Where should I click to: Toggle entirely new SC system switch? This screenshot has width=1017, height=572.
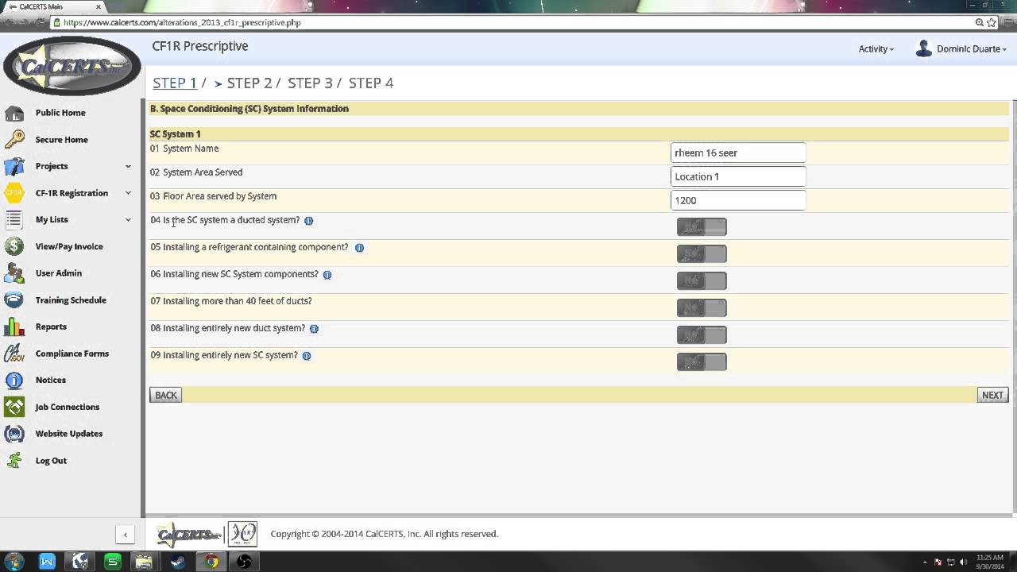click(702, 362)
